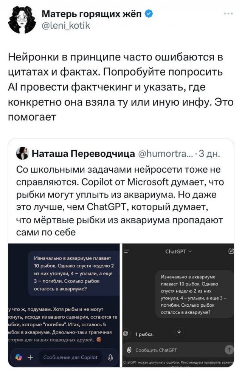Image resolution: width=242 pixels, height=372 pixels.
Task: Tap the microphone icon in Copilot
Action: [110, 357]
